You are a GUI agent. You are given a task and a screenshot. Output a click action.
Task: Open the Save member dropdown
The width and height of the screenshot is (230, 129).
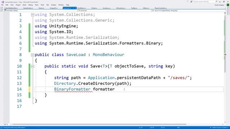189,11
